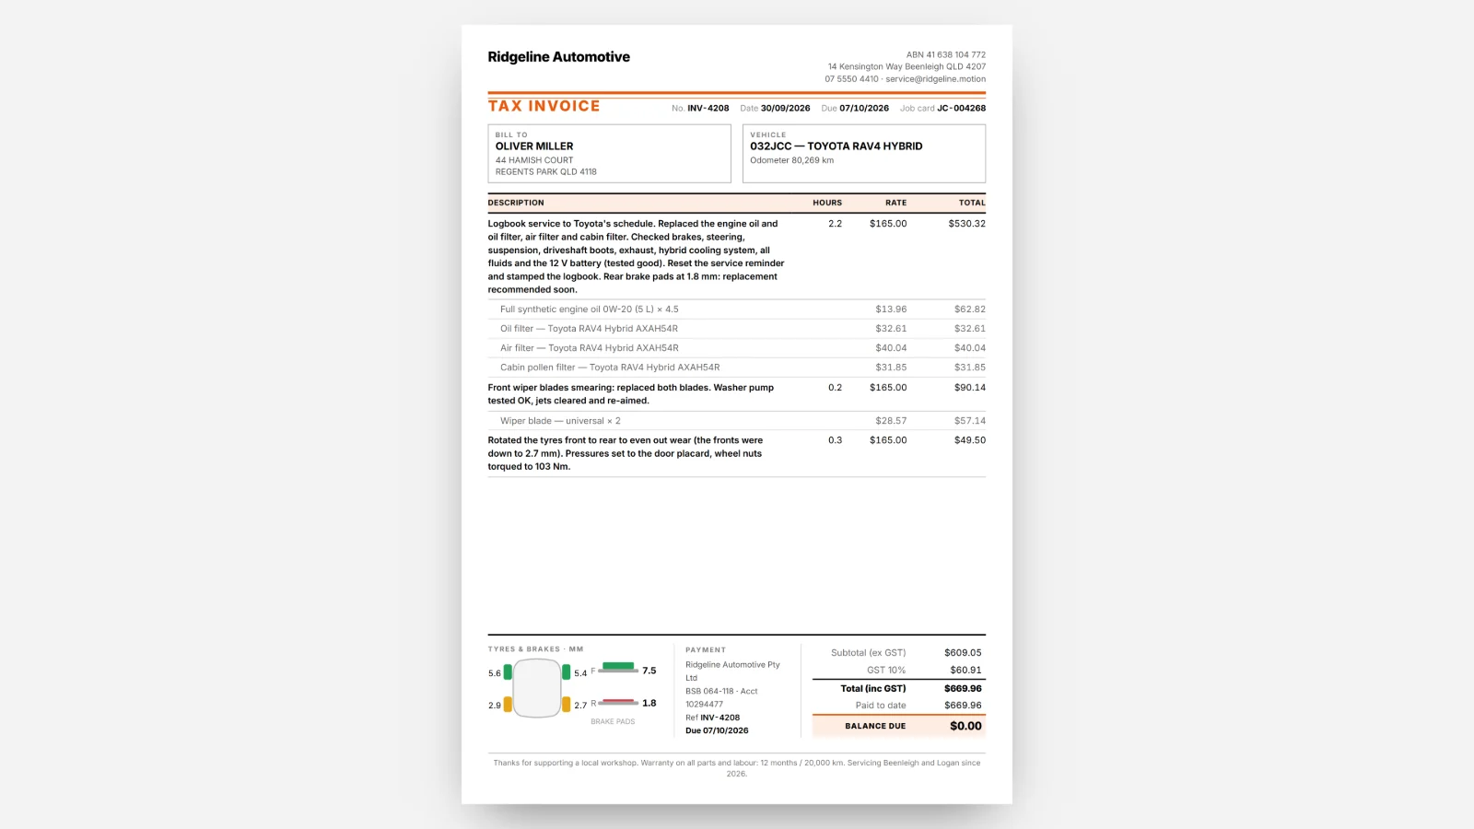Click job card number JC-004268
1474x829 pixels.
(962, 109)
